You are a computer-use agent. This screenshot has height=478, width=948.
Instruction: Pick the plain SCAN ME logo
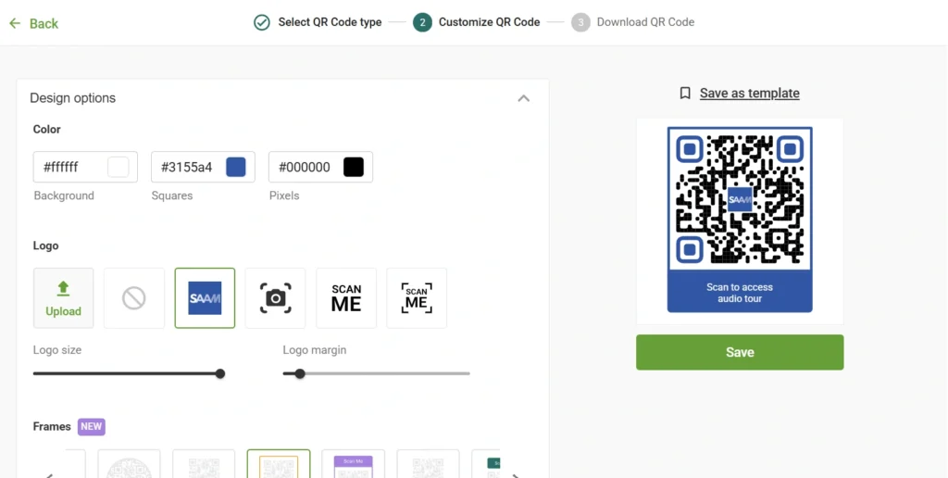coord(346,298)
